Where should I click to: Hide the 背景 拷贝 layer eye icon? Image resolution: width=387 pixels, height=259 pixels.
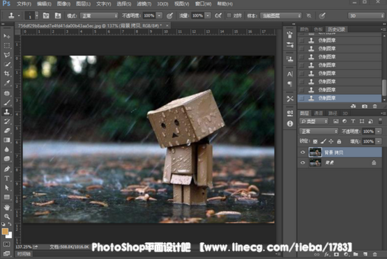303,152
